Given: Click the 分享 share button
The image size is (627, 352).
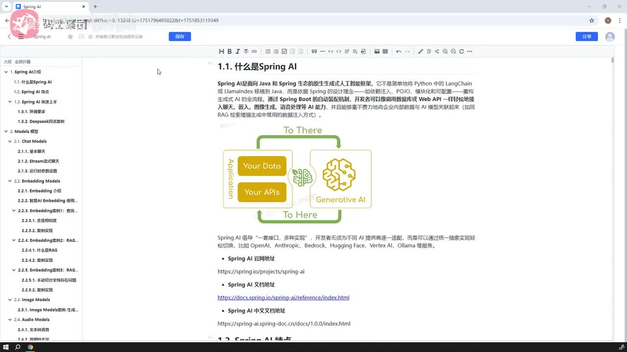Looking at the screenshot, I should [x=587, y=37].
